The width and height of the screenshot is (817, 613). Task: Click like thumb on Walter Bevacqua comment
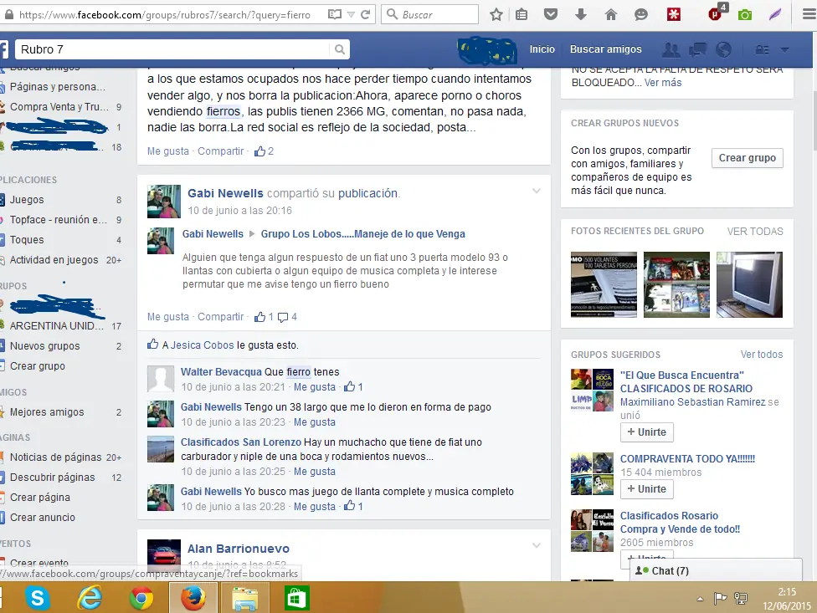click(x=350, y=386)
